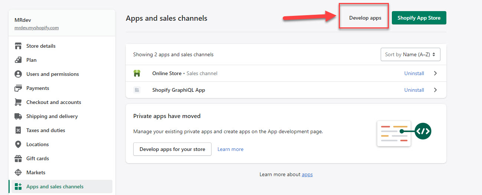Click the Plan icon in sidebar
The width and height of the screenshot is (482, 195).
(x=18, y=60)
